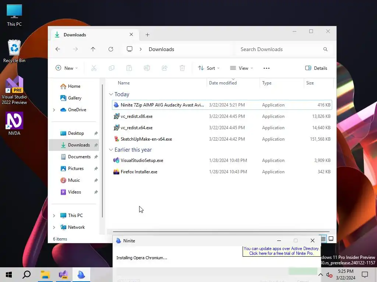Click the muted volume tray icon
Screen dimensions: 377x282
click(x=329, y=275)
